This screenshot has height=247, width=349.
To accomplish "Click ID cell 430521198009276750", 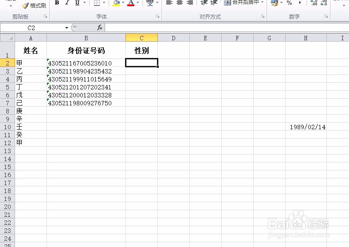I will click(x=86, y=103).
